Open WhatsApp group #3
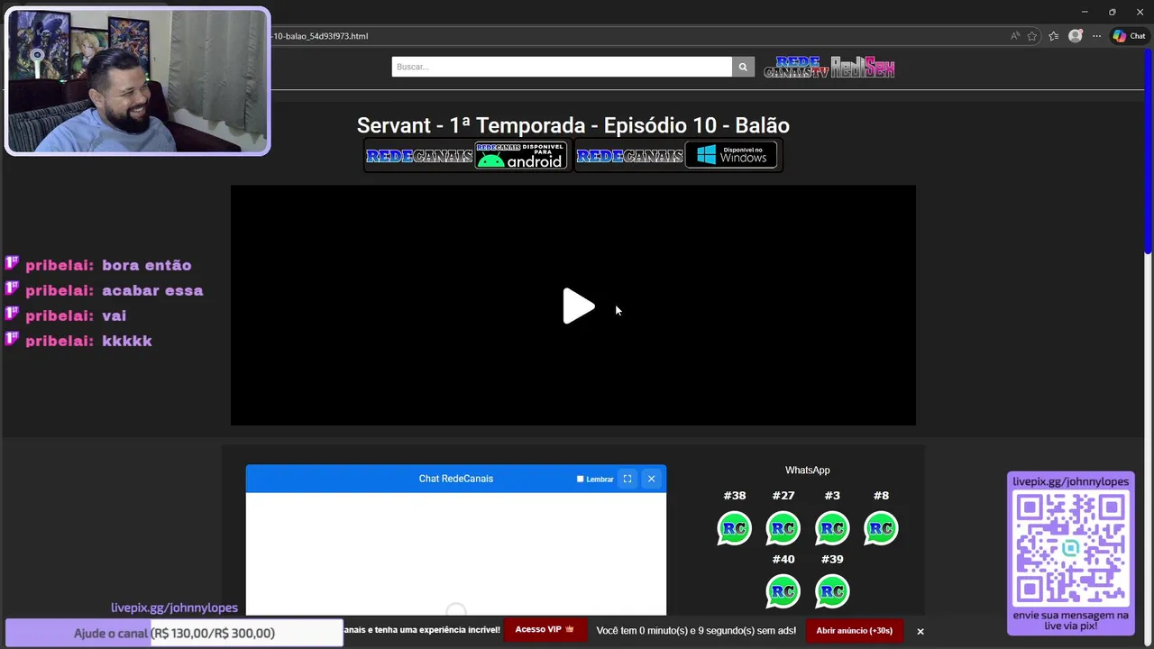The height and width of the screenshot is (649, 1154). click(832, 527)
